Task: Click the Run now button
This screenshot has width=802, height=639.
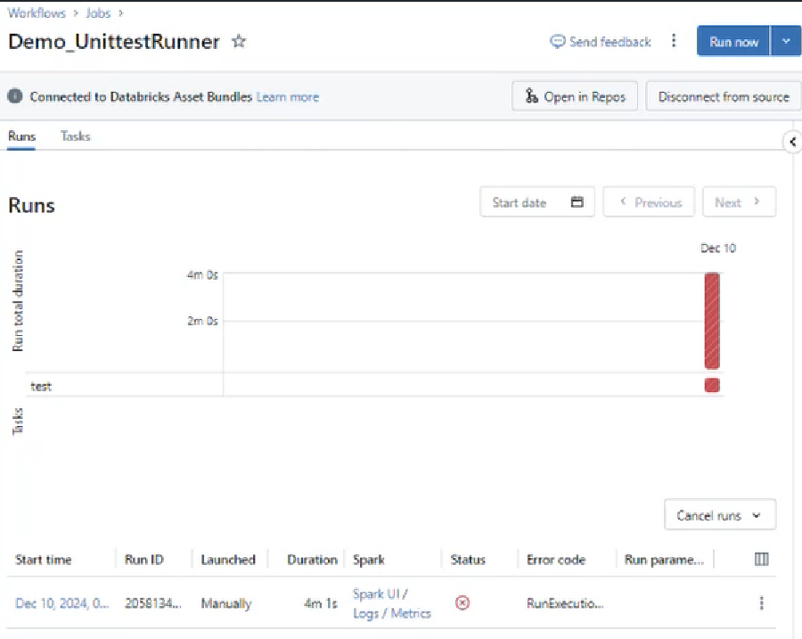Action: point(733,41)
